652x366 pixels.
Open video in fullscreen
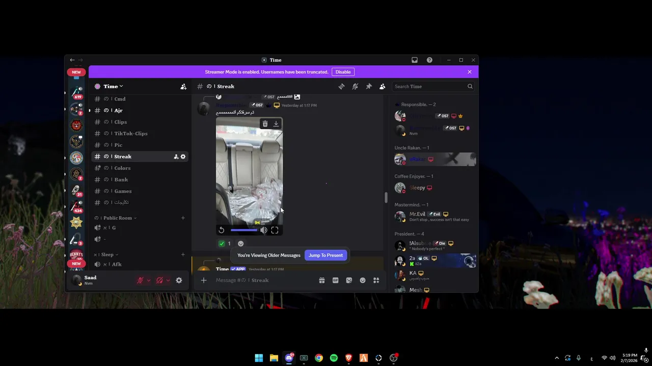tap(275, 230)
